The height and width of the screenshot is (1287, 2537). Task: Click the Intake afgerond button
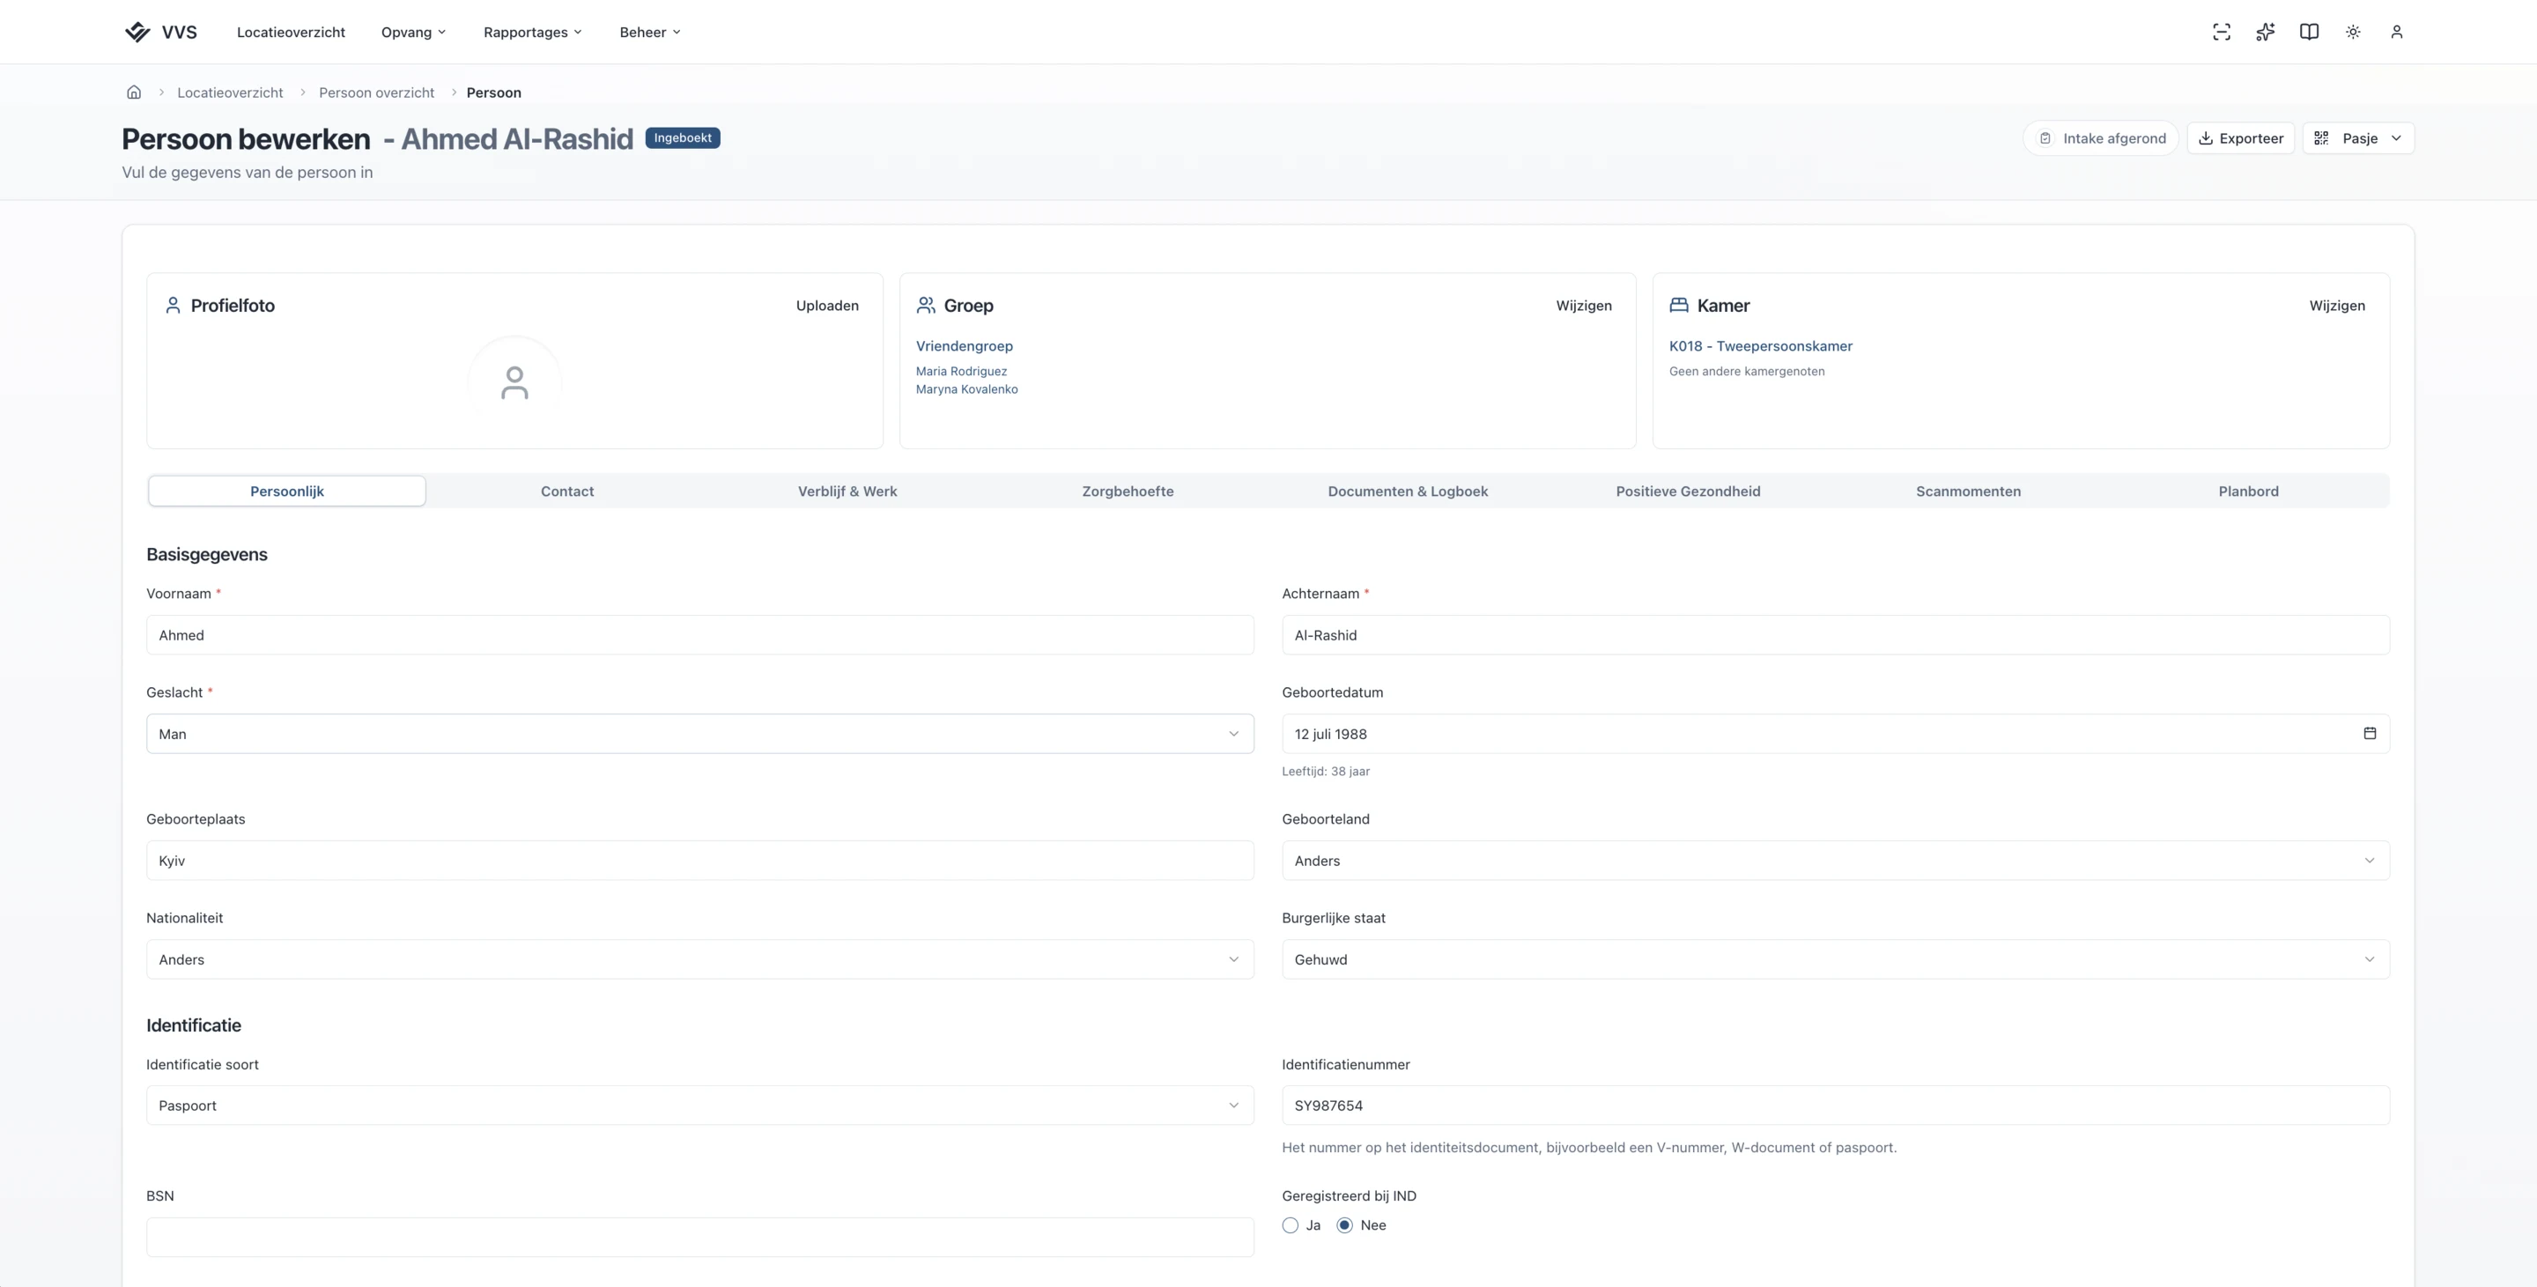[x=2101, y=137]
